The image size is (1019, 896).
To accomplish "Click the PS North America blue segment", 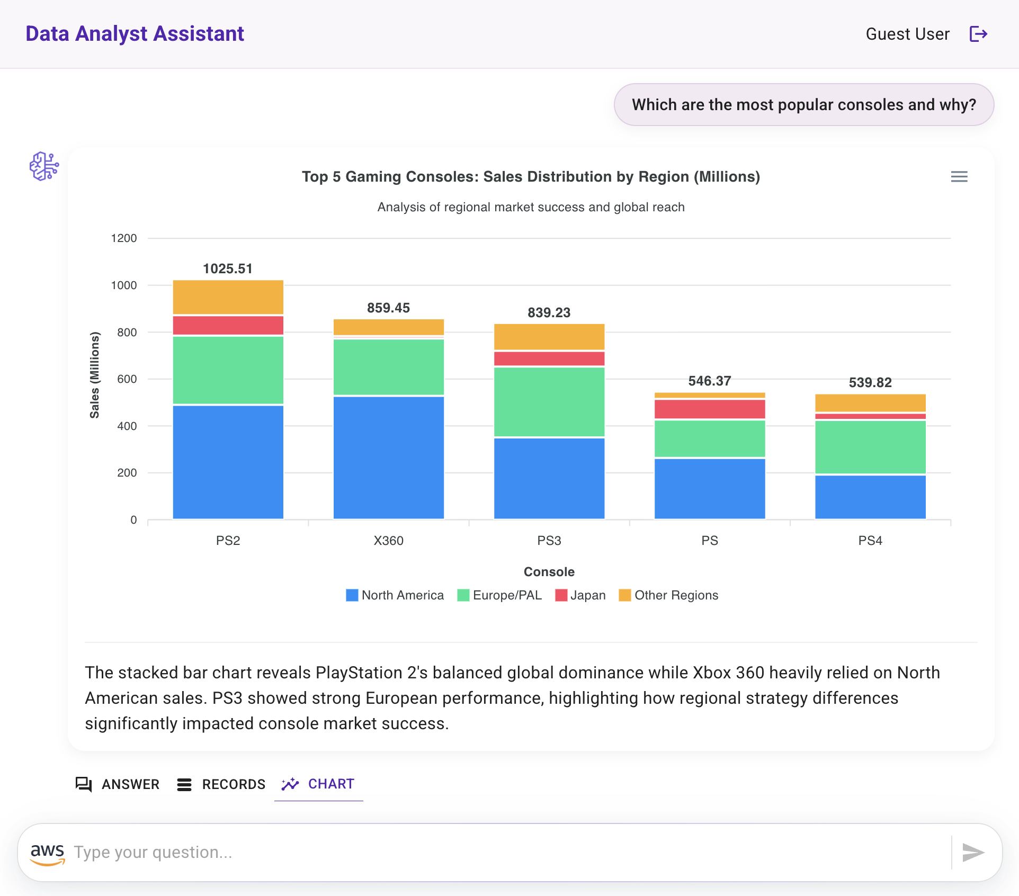I will [x=710, y=489].
